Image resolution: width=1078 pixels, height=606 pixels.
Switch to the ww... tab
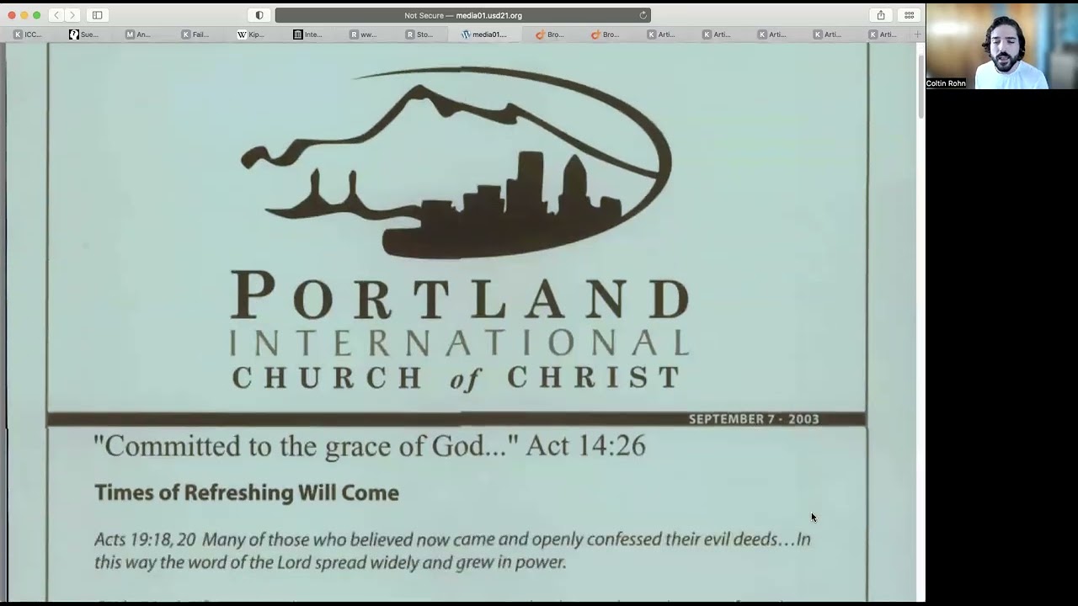[364, 35]
